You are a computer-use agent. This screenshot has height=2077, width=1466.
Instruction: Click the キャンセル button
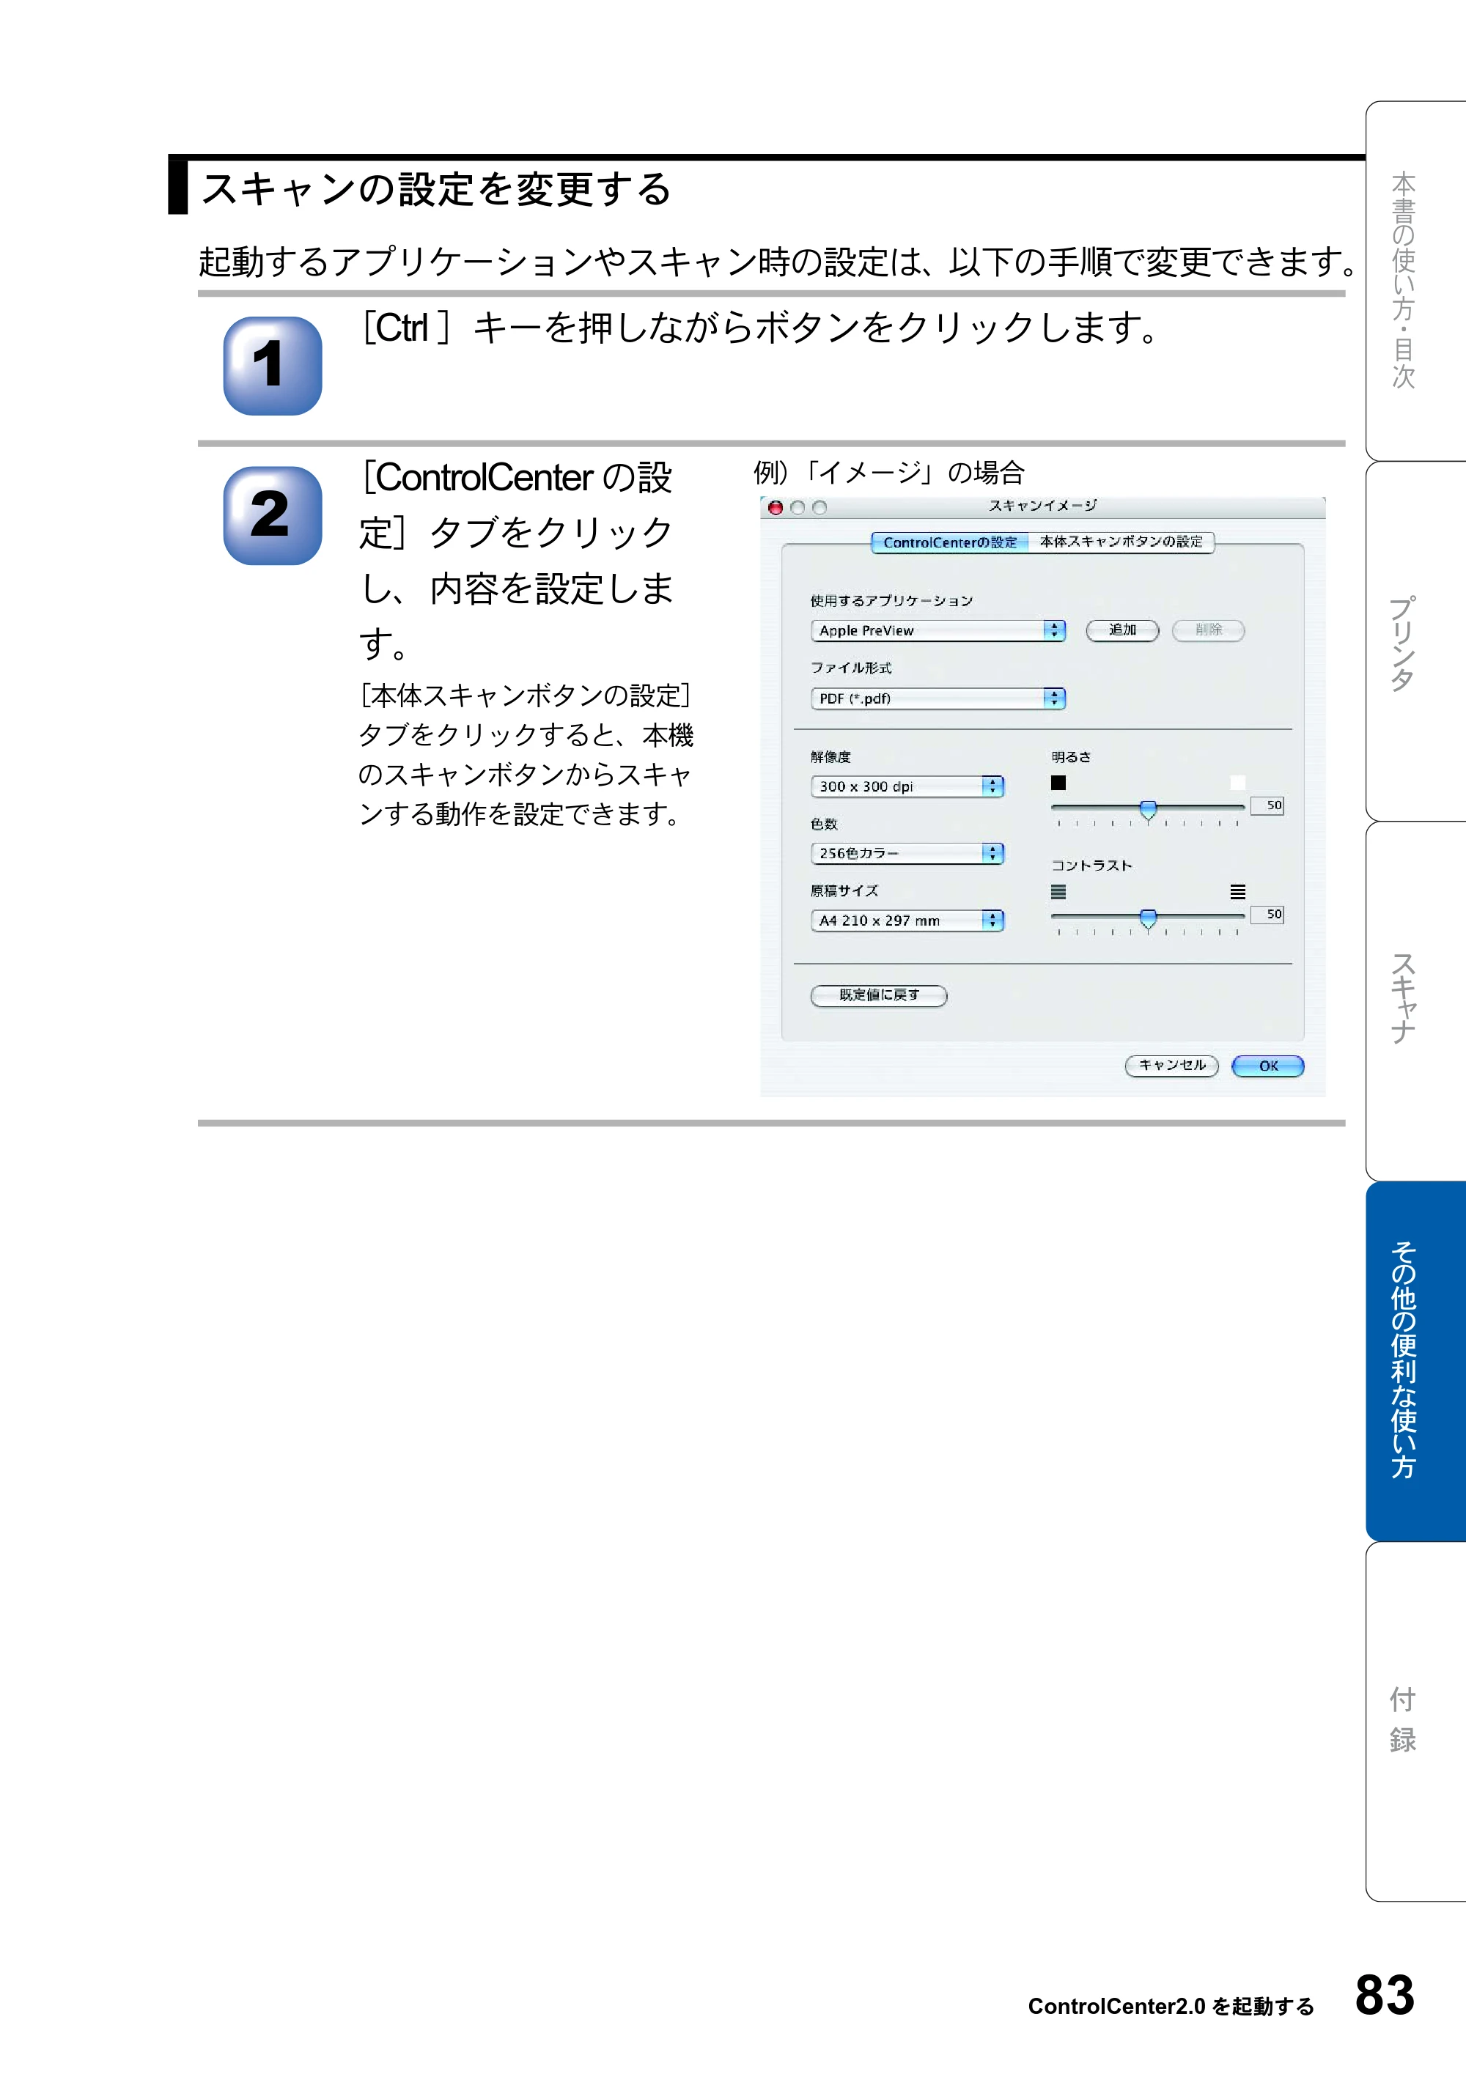click(x=1172, y=1066)
